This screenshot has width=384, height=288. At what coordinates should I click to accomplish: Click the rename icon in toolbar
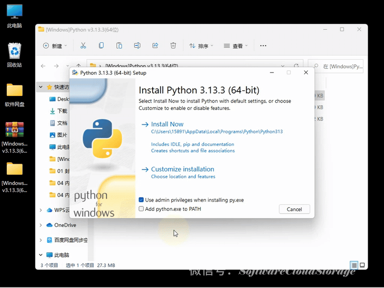tap(137, 46)
